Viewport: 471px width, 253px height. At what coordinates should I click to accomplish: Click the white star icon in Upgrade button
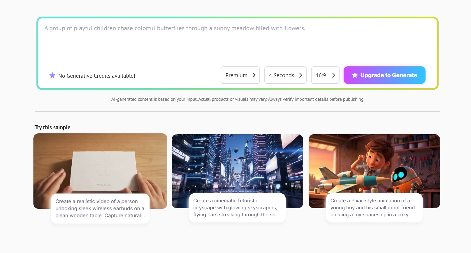(355, 75)
